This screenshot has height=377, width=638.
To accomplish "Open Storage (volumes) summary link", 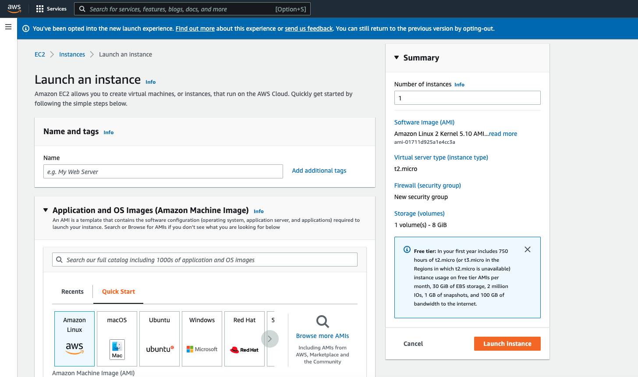I will click(419, 213).
